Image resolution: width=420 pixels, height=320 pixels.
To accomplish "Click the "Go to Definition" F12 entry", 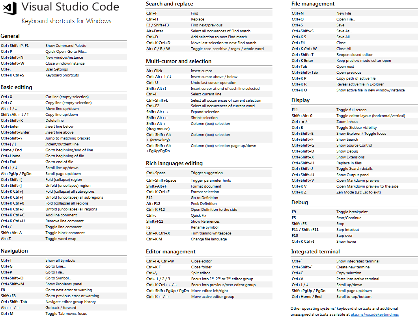I will pyautogui.click(x=205, y=197).
